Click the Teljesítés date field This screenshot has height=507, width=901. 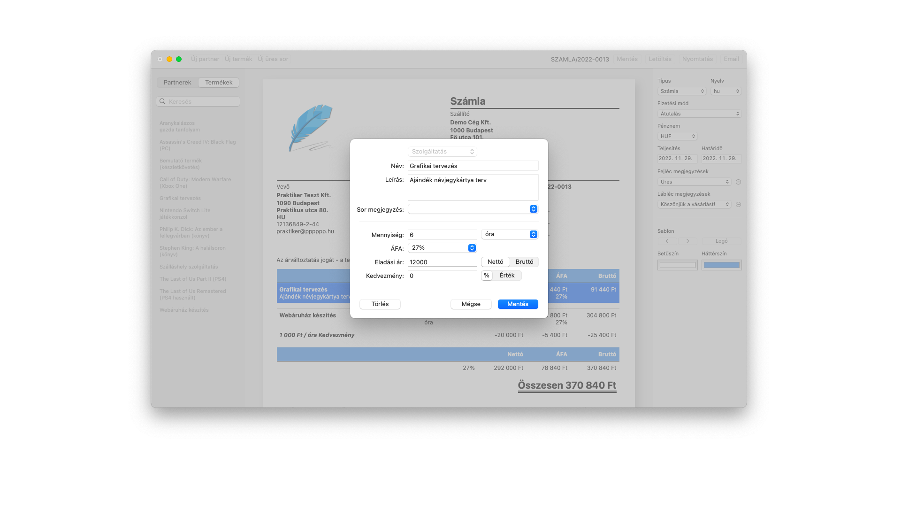[x=677, y=158]
